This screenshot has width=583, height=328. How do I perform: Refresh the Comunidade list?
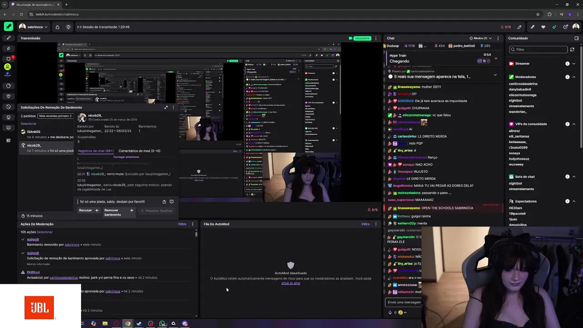pyautogui.click(x=573, y=50)
